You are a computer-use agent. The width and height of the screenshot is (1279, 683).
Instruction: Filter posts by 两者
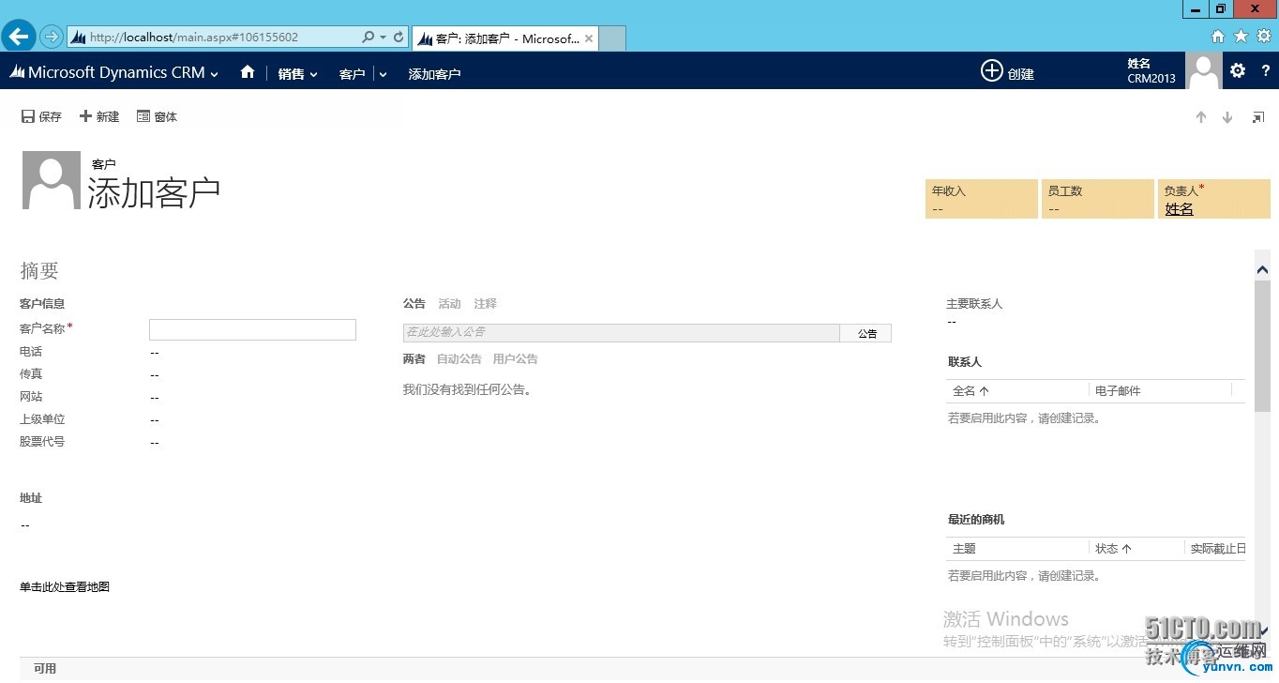click(x=414, y=359)
